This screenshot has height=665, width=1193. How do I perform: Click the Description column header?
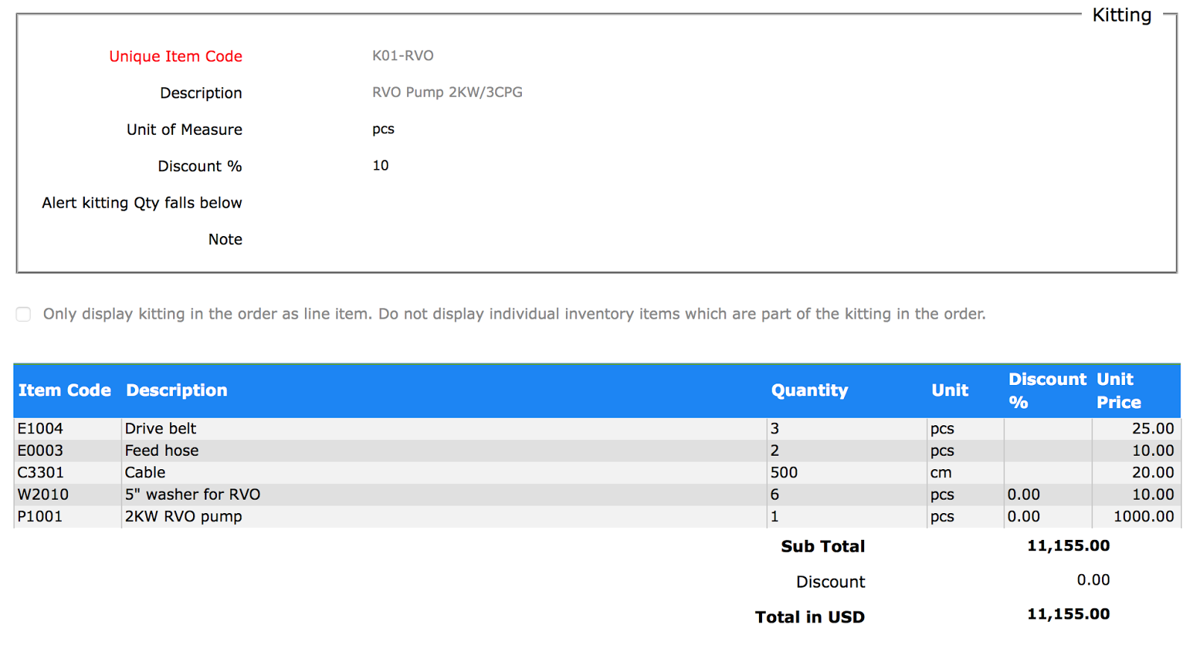coord(177,390)
